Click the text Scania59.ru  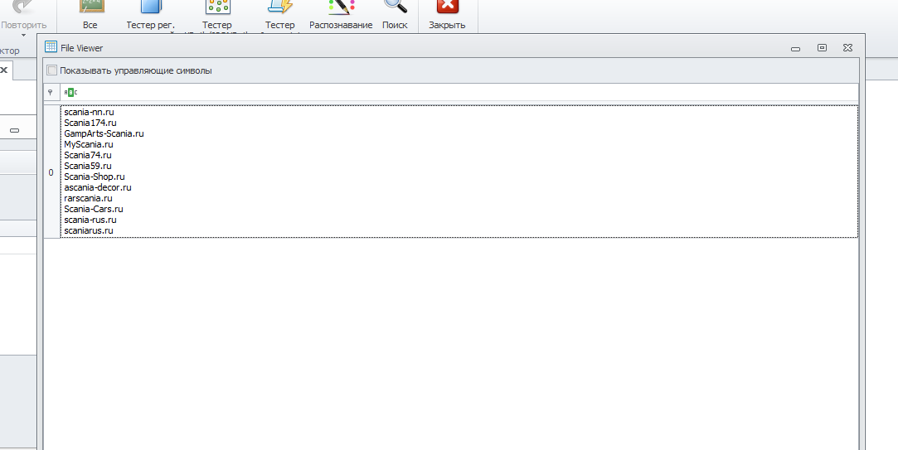coord(88,166)
